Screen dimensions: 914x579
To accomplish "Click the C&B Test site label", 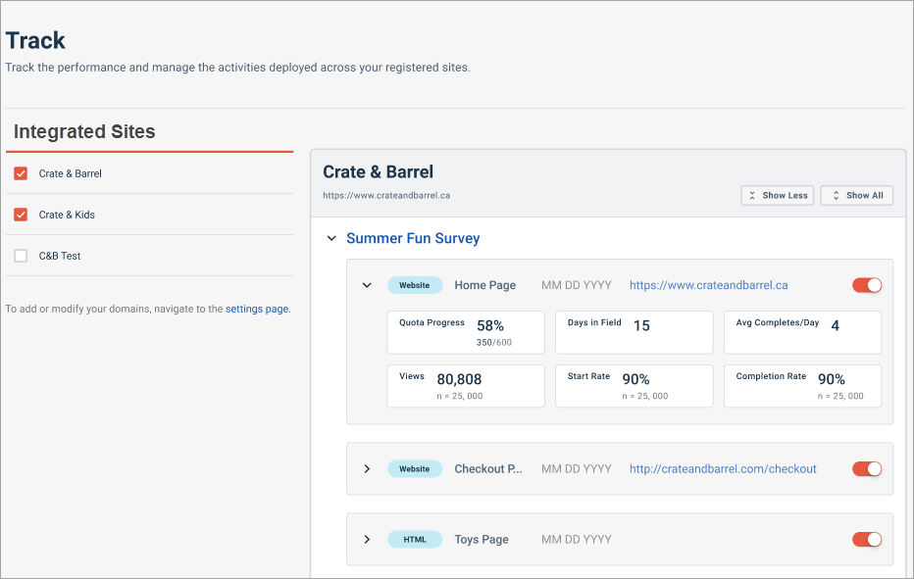I will coord(60,256).
